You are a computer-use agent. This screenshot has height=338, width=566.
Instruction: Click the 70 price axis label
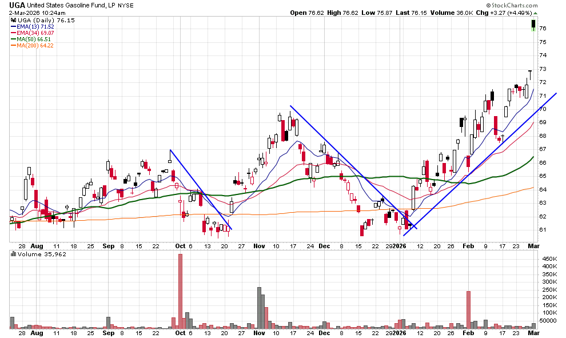click(543, 109)
